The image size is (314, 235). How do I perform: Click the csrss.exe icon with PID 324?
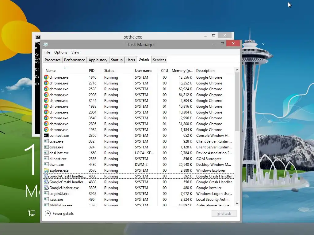click(46, 147)
